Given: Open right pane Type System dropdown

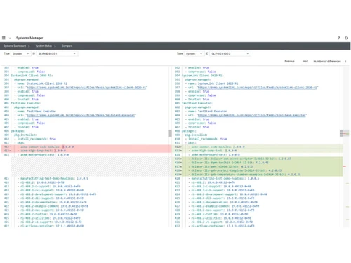Looking at the screenshot, I should pos(194,54).
